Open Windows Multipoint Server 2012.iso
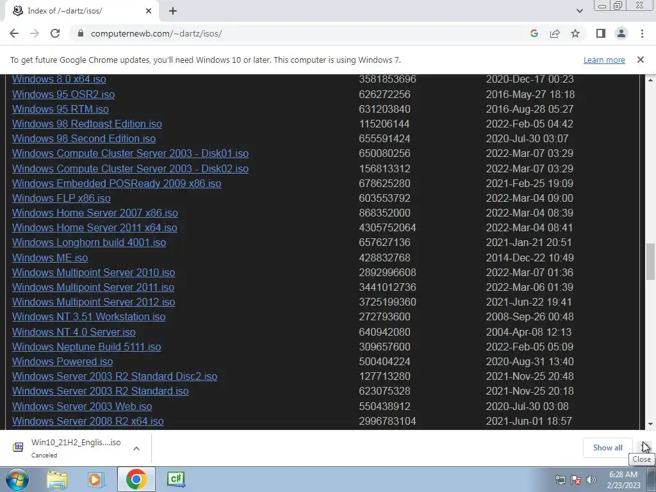Viewport: 656px width, 492px height. (x=94, y=302)
